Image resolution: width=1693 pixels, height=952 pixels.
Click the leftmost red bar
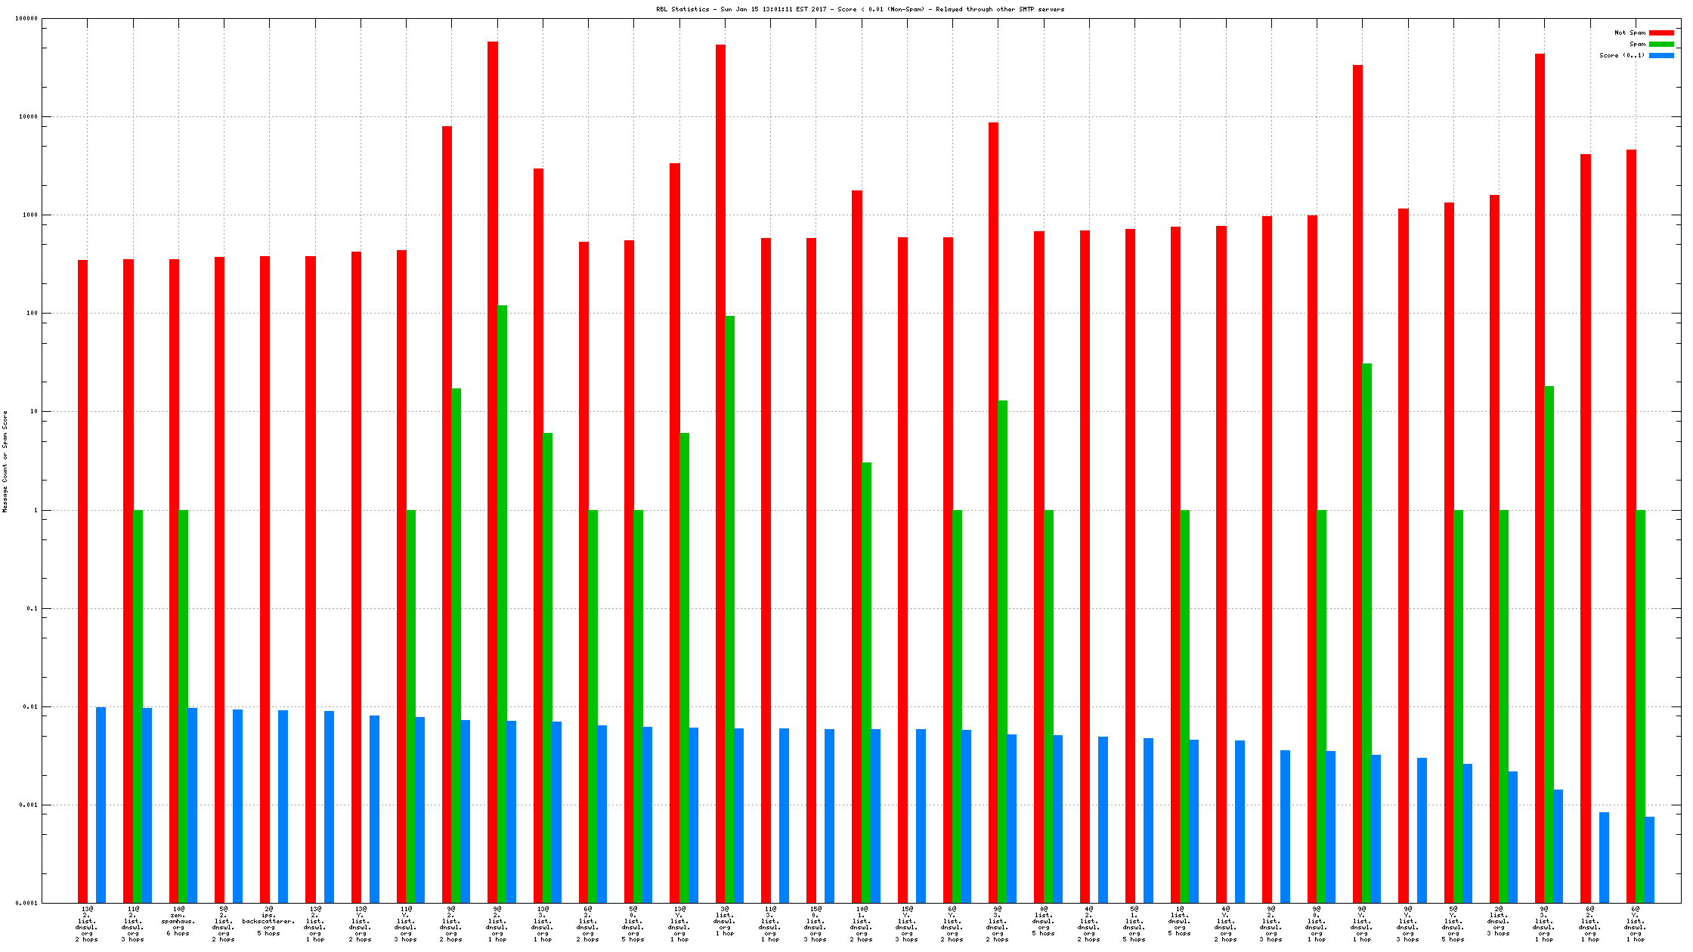click(x=82, y=580)
